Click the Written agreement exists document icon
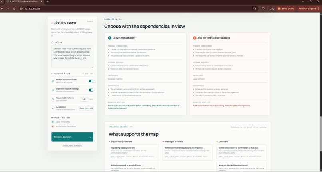 pyautogui.click(x=53, y=81)
